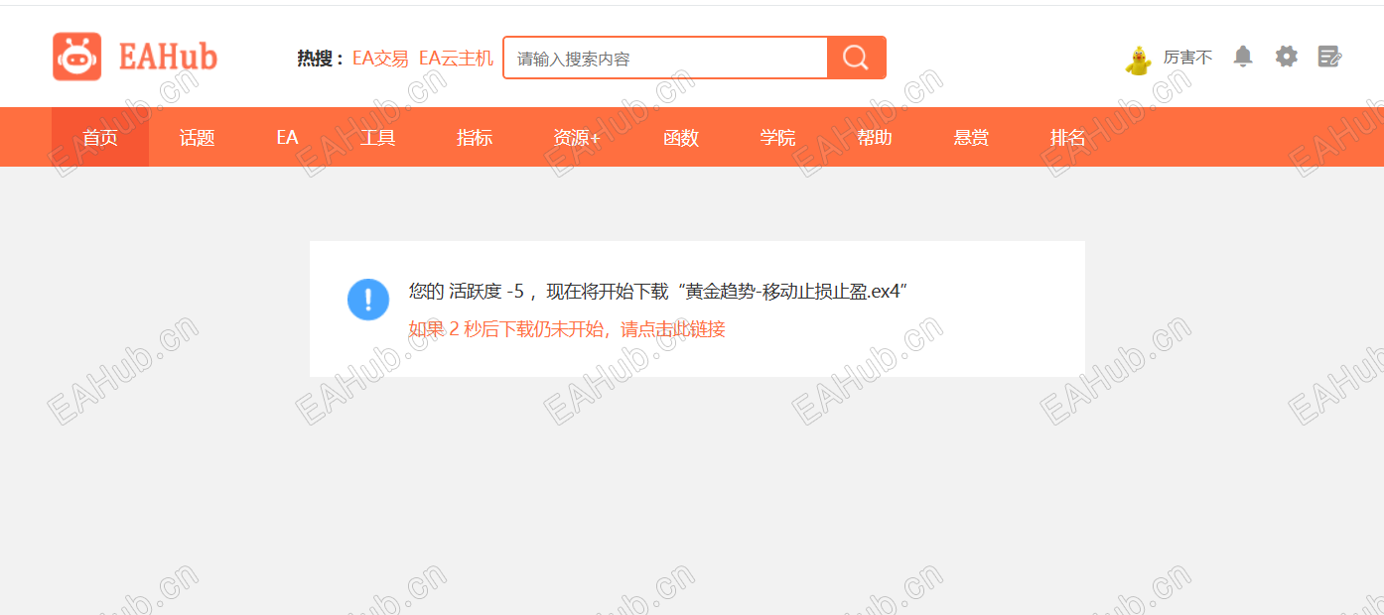
Task: Go to the 首页 nav tab
Action: pyautogui.click(x=100, y=137)
